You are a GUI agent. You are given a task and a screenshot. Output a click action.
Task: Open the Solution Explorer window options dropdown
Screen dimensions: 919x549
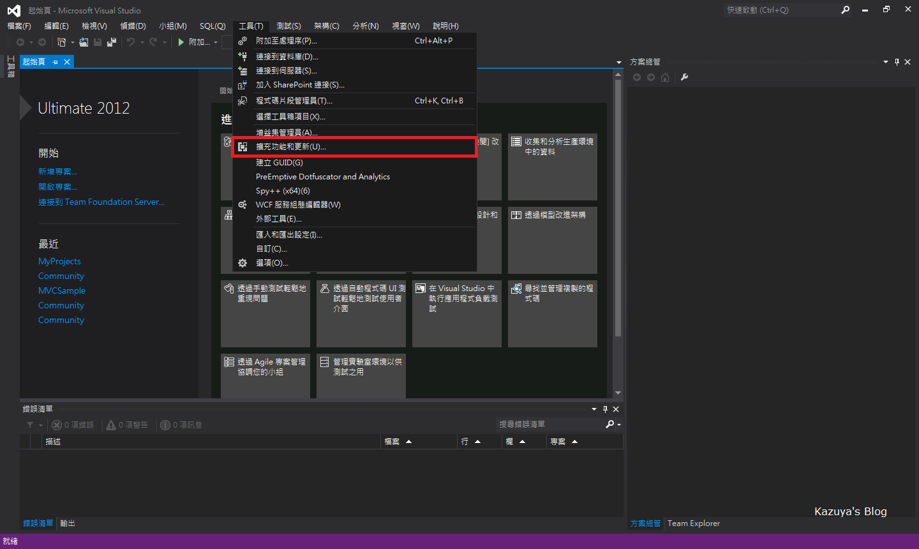click(886, 62)
